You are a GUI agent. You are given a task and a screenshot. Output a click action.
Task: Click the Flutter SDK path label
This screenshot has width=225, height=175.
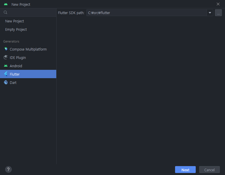[x=71, y=13]
